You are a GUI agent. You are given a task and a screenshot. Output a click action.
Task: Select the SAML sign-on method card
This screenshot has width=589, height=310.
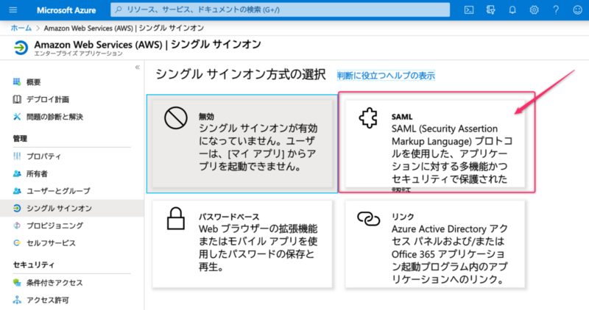click(x=435, y=144)
